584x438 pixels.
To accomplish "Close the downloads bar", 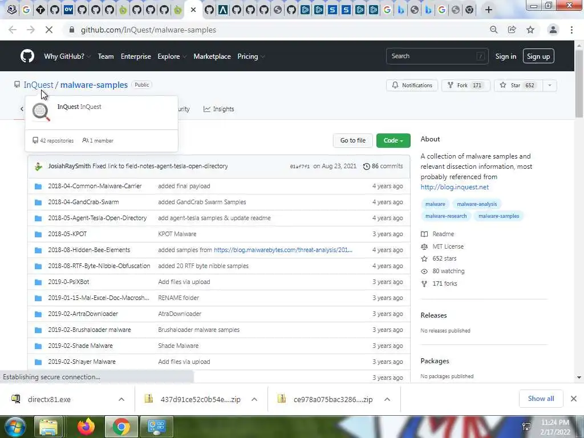I will pyautogui.click(x=574, y=399).
